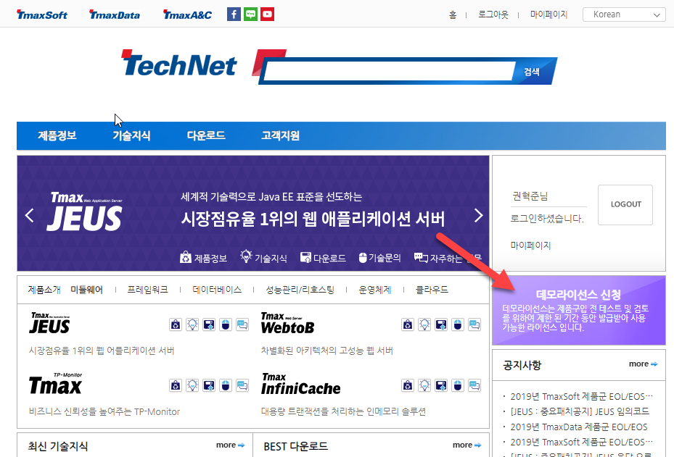This screenshot has height=457, width=674.
Task: Click Tmax TP-Monitor product info bag icon
Action: pos(176,385)
